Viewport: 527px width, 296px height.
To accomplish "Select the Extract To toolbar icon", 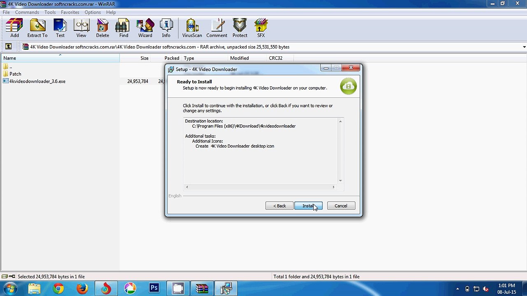I will pyautogui.click(x=37, y=28).
